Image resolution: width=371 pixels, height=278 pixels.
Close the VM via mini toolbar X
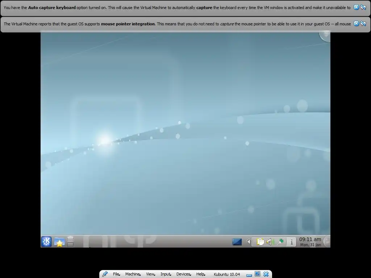point(266,274)
